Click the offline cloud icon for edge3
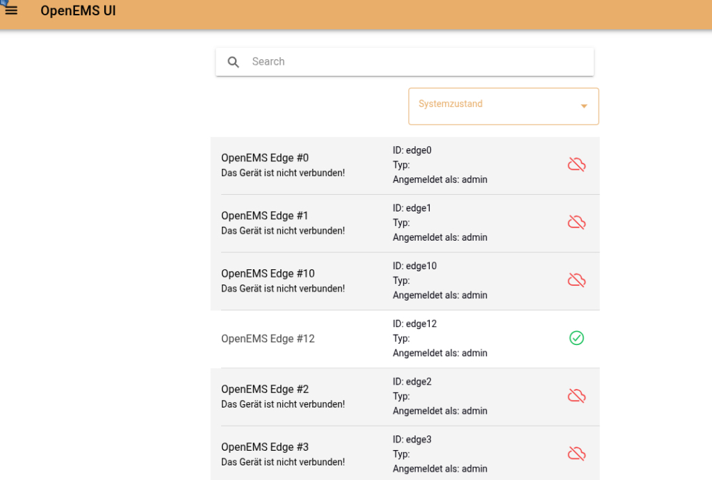This screenshot has height=480, width=712. [x=576, y=454]
